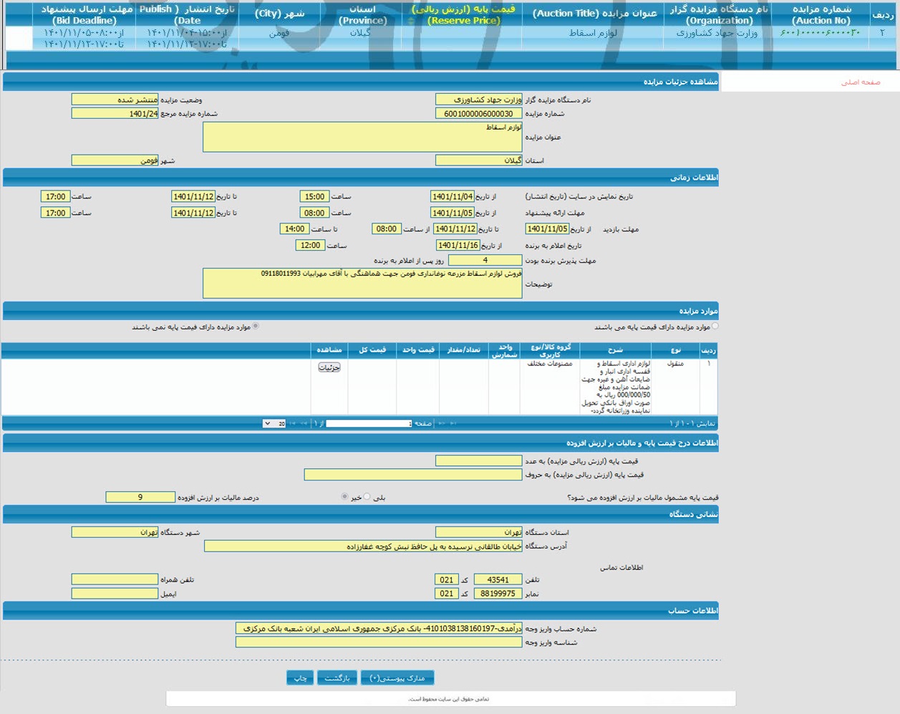The height and width of the screenshot is (714, 900).
Task: Click the 'جزئیات' details button in table
Action: click(329, 367)
